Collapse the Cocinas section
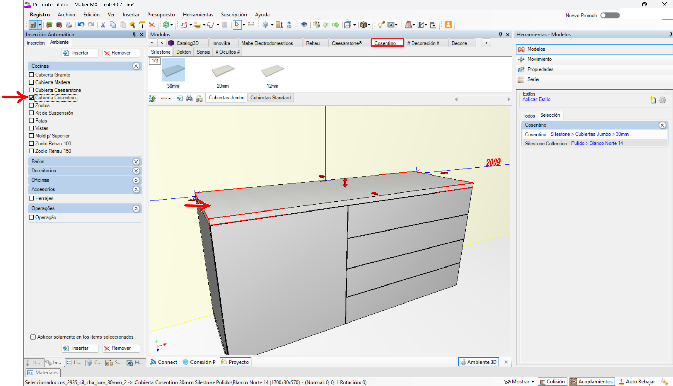Image resolution: width=673 pixels, height=386 pixels. coord(136,66)
